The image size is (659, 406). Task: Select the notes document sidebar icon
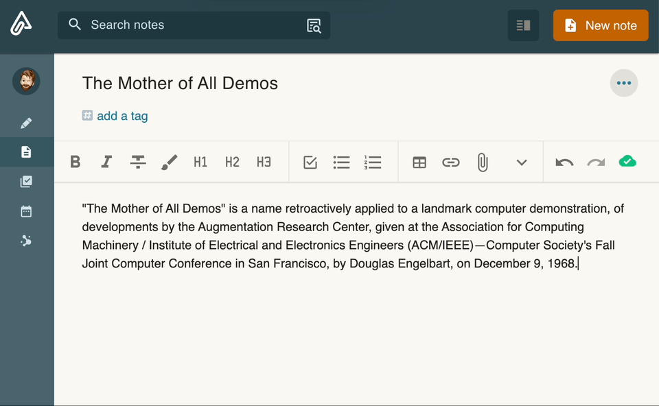click(26, 152)
